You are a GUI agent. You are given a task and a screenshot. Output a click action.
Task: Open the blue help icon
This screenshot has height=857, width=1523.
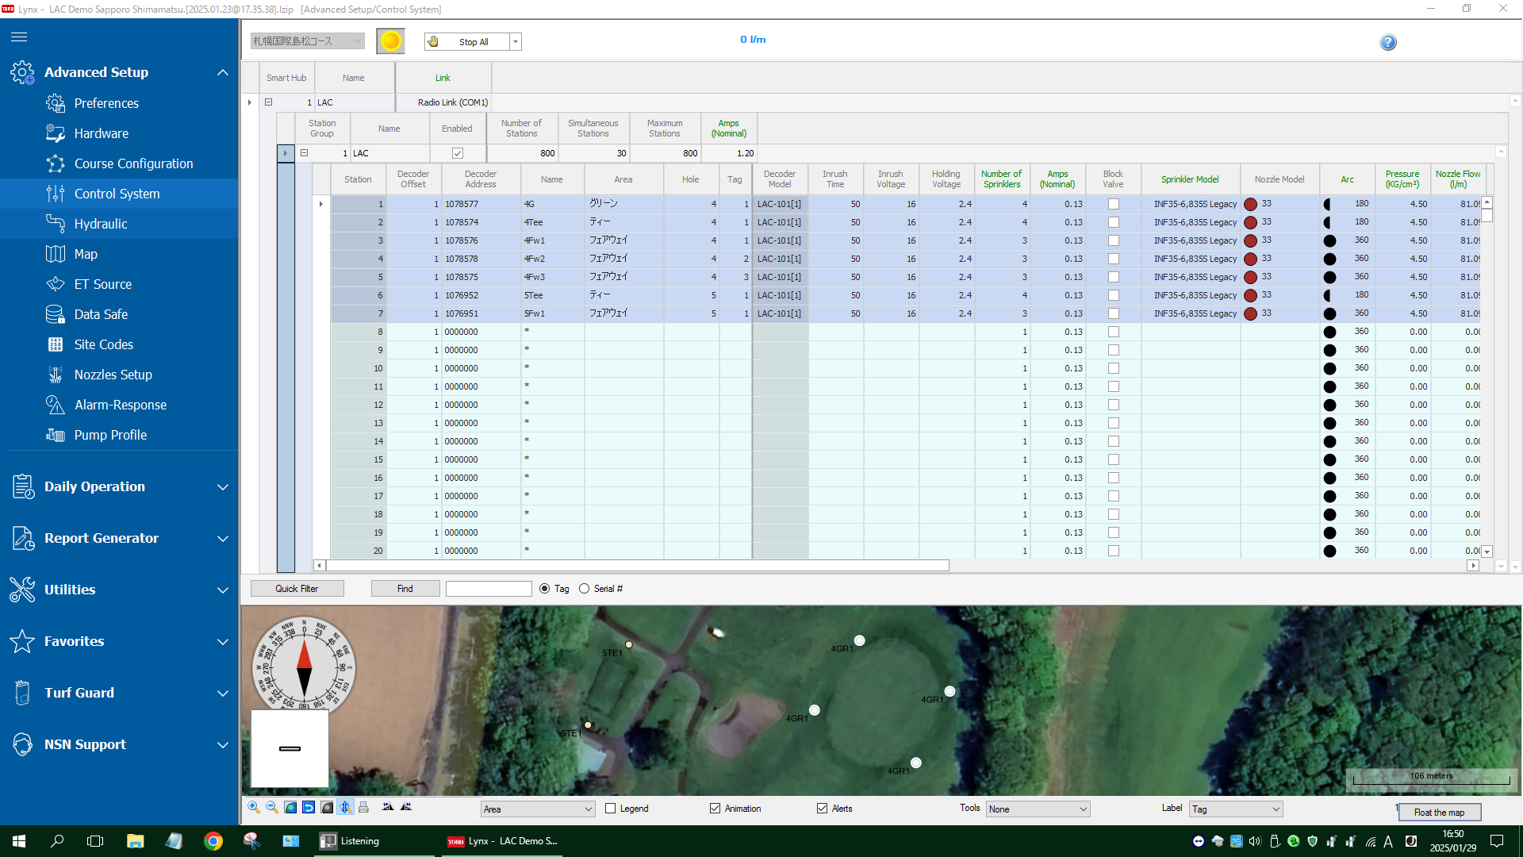pyautogui.click(x=1387, y=42)
